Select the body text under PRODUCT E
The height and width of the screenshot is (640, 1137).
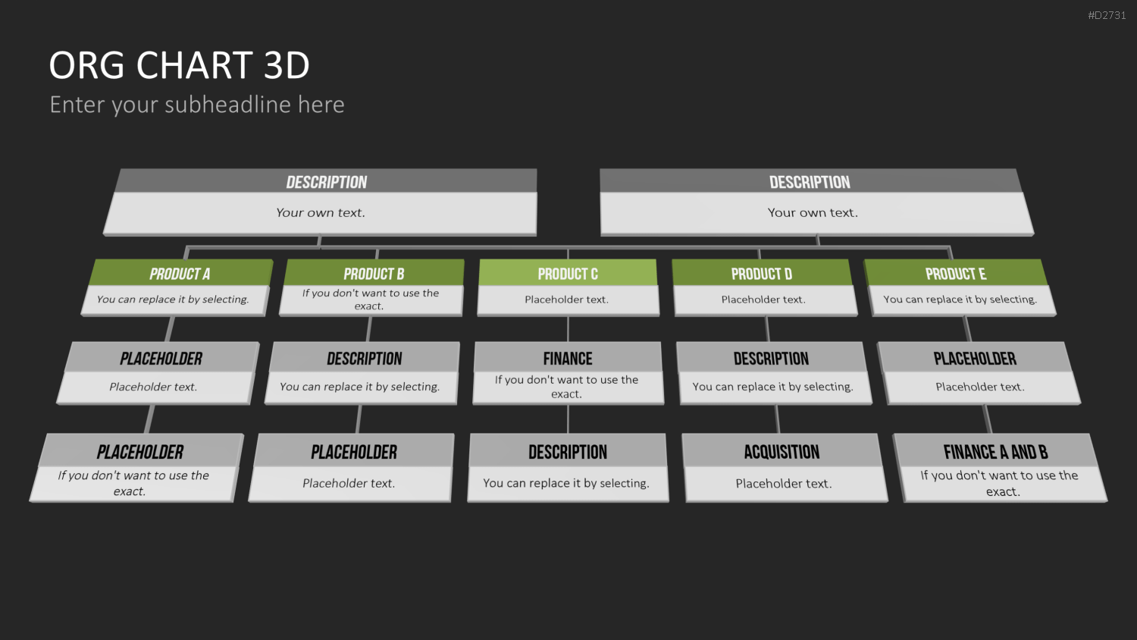pyautogui.click(x=960, y=300)
